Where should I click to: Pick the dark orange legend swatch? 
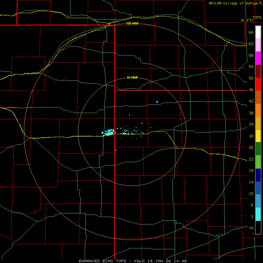click(258, 97)
